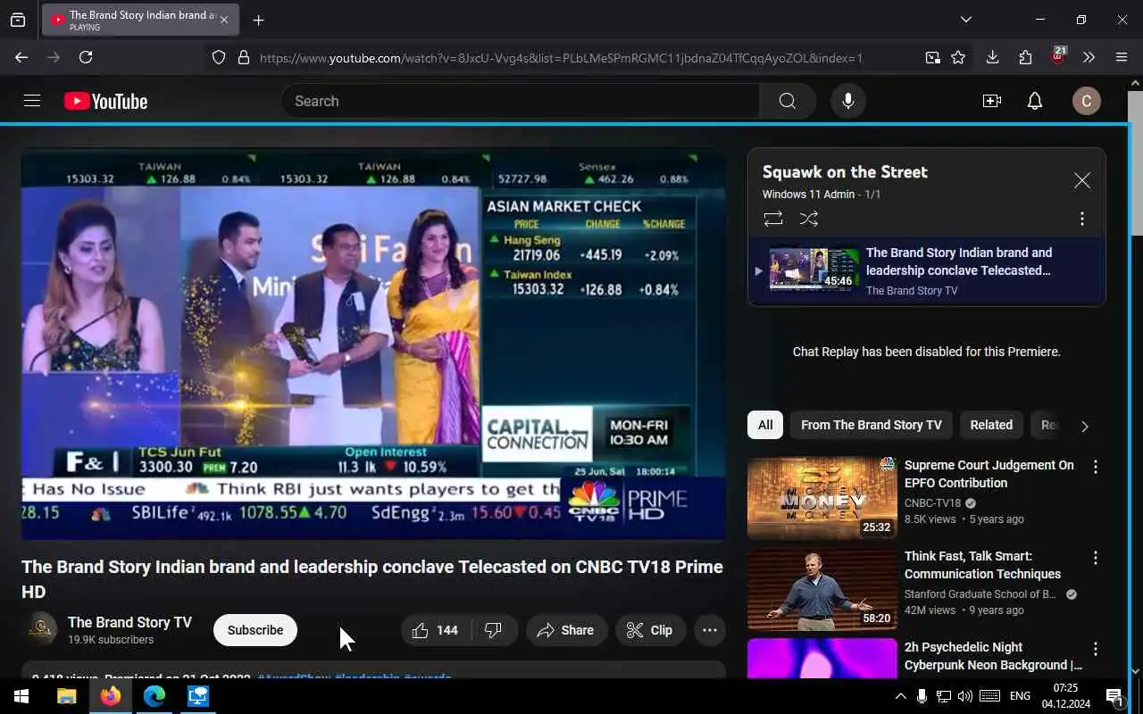Show more toolbar tools chevron
Image resolution: width=1143 pixels, height=714 pixels.
[x=1089, y=57]
